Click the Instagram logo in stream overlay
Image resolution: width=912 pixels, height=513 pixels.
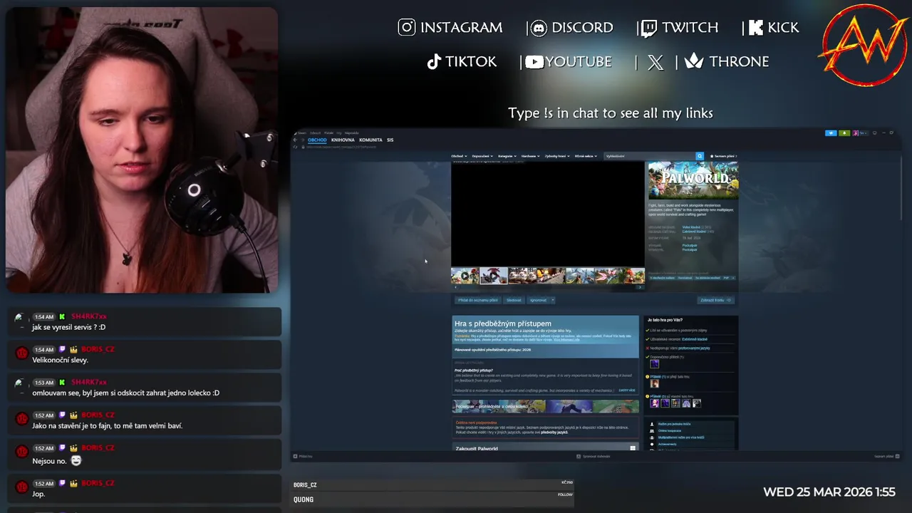[x=407, y=27]
